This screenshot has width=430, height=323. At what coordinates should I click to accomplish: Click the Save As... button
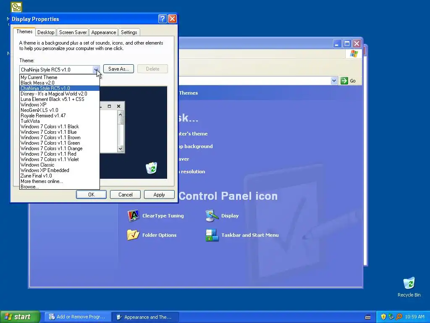[x=118, y=69]
